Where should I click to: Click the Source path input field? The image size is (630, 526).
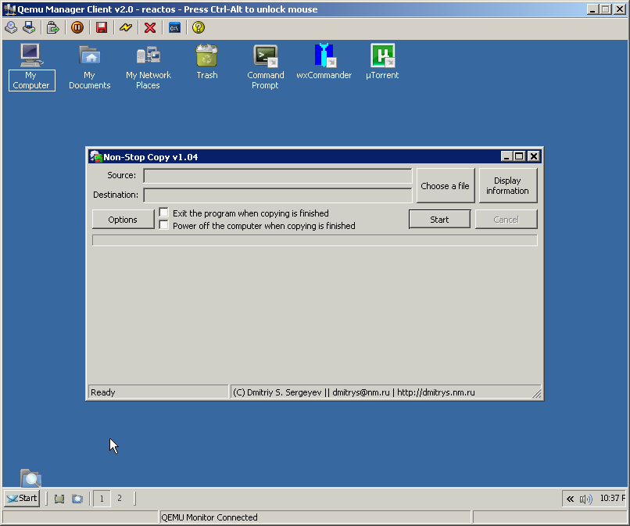click(x=277, y=176)
